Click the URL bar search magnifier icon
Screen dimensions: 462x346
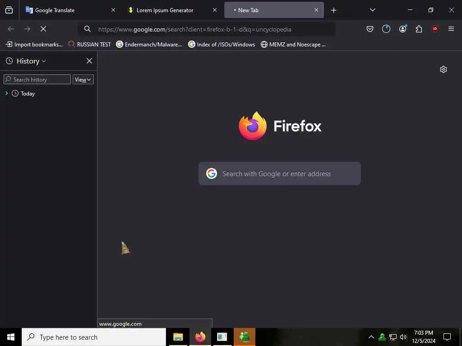pos(87,29)
